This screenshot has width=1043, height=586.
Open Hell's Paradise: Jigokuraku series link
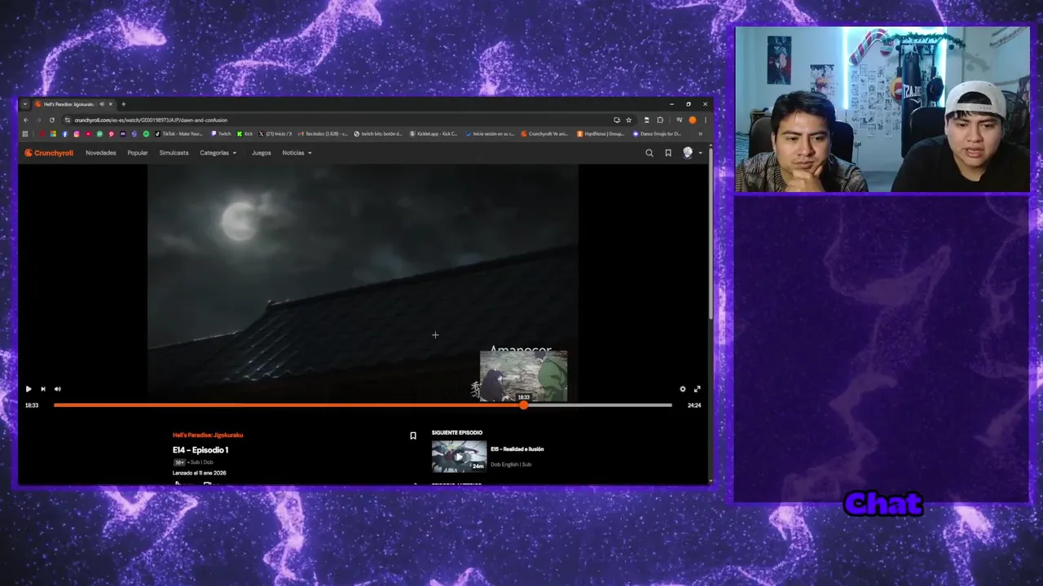pyautogui.click(x=208, y=435)
